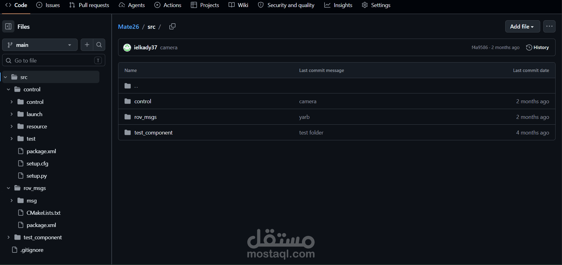Viewport: 562px width, 265px height.
Task: Click the rov_msgs folder icon in file table
Action: coord(128,117)
